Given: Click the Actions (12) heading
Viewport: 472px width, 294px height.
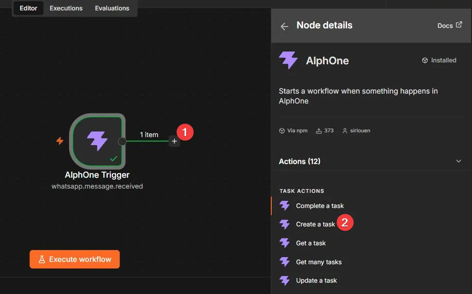Looking at the screenshot, I should 300,162.
